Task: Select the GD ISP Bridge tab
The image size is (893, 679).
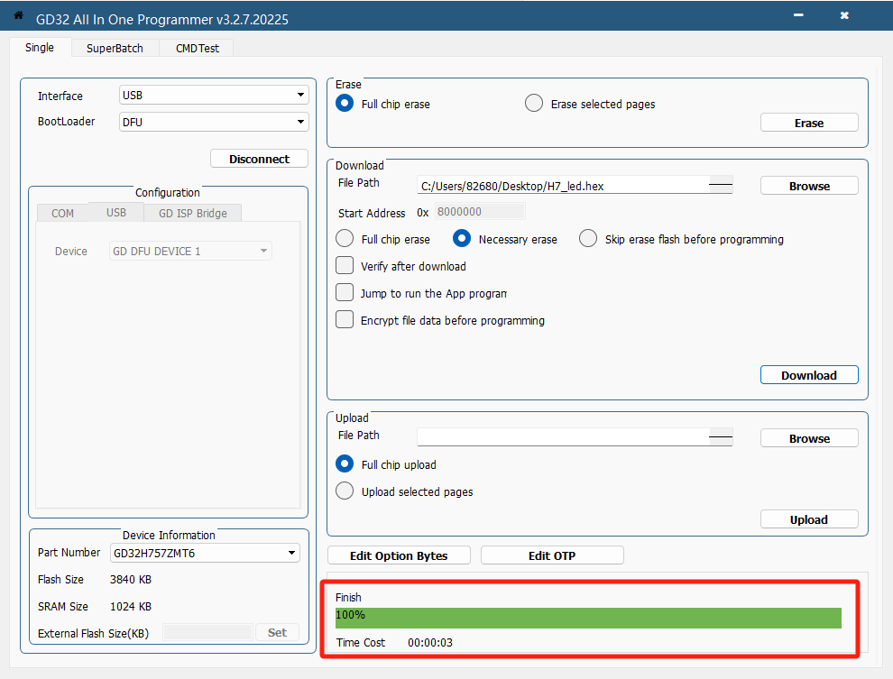Action: coord(192,213)
